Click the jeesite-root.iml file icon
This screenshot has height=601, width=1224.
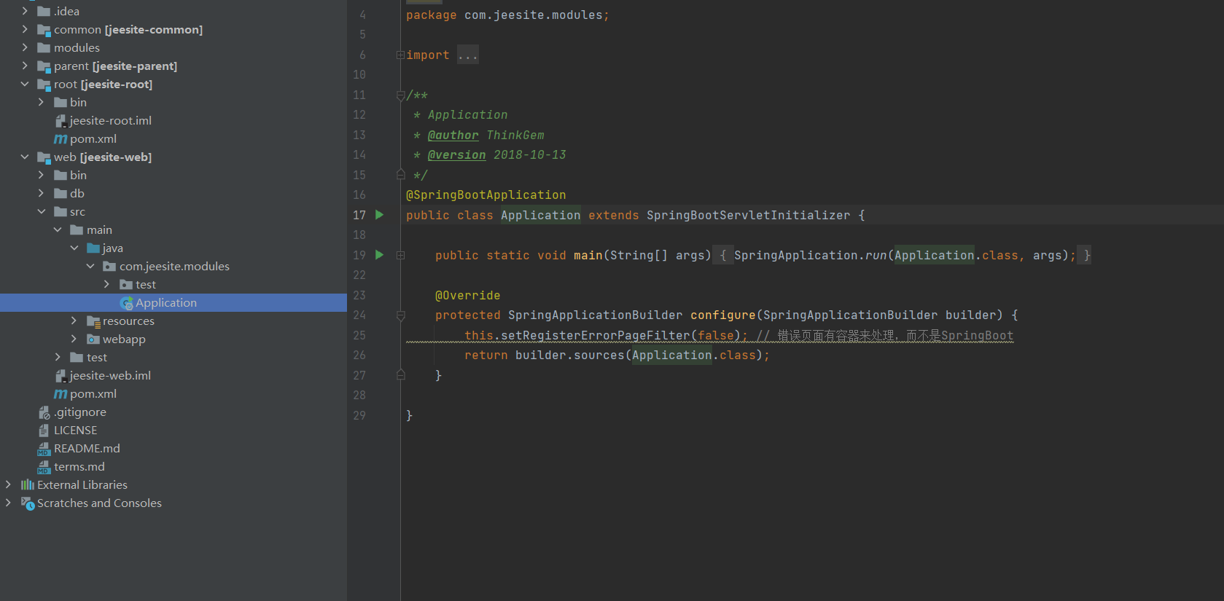61,121
